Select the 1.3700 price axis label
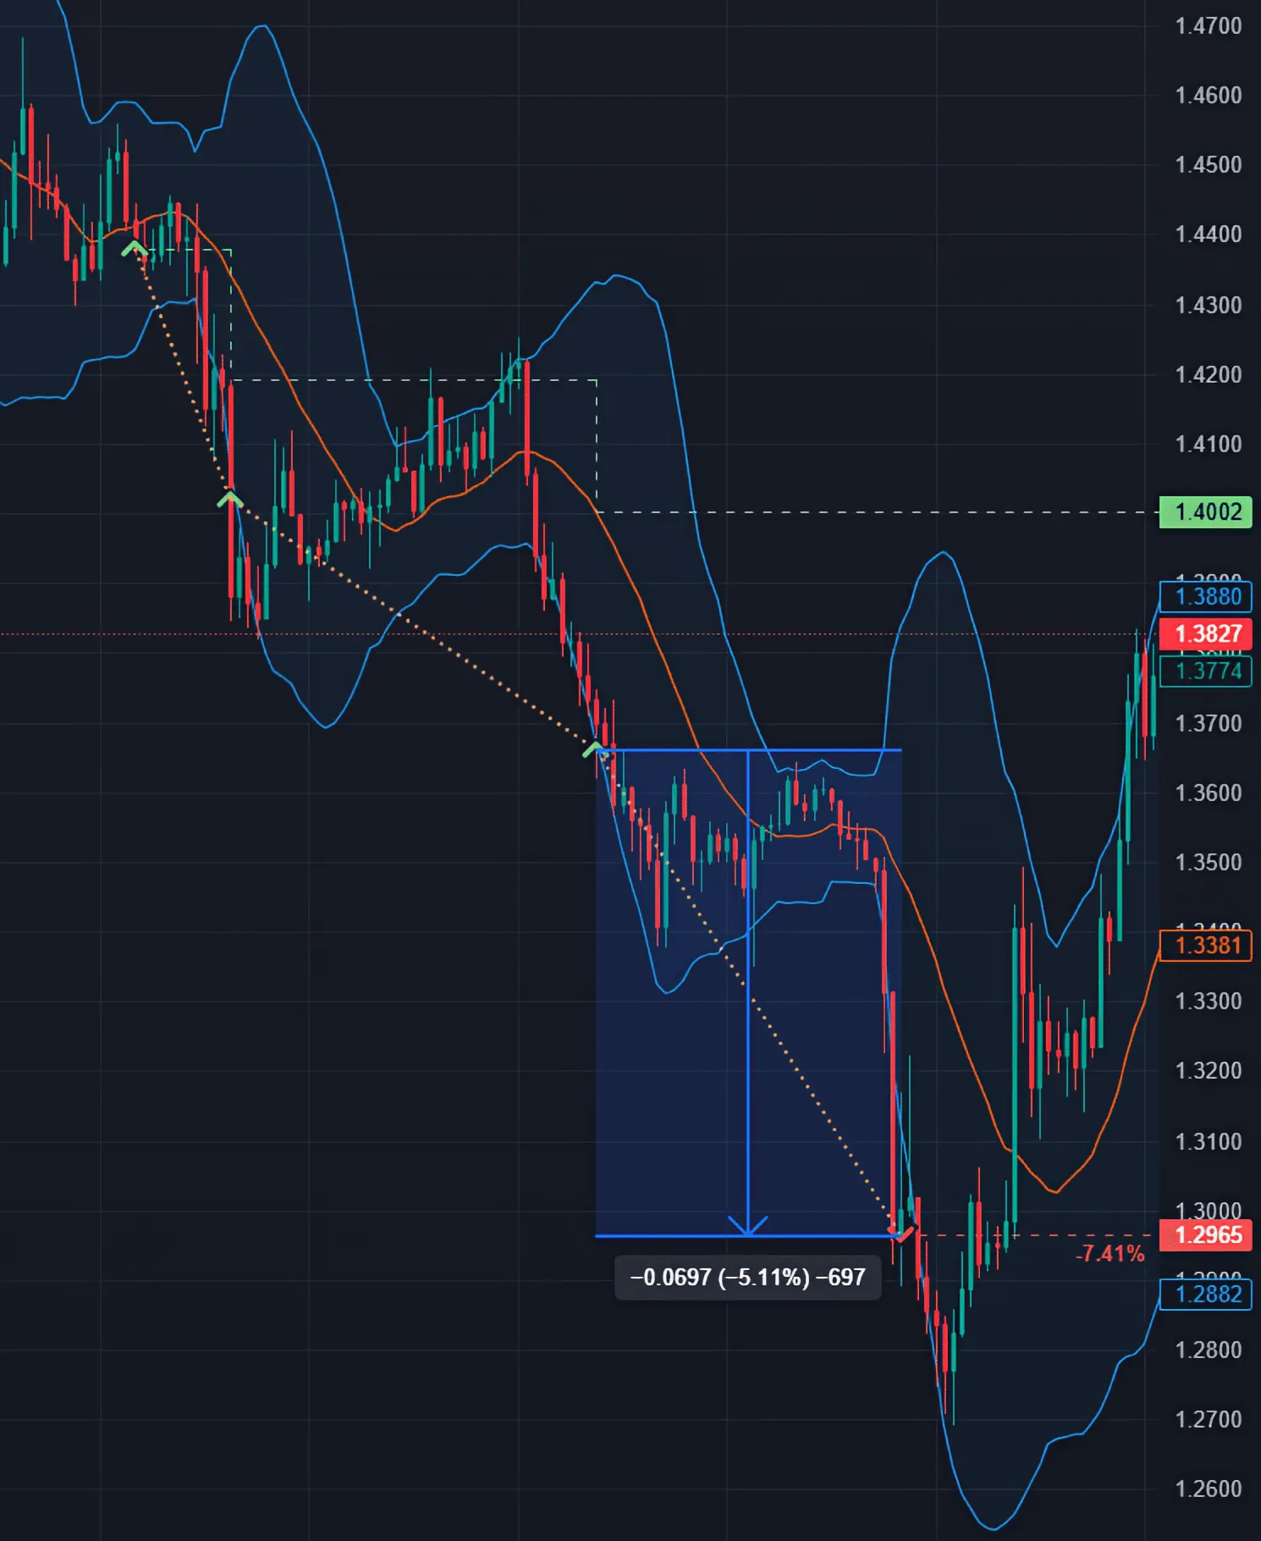 pos(1209,723)
